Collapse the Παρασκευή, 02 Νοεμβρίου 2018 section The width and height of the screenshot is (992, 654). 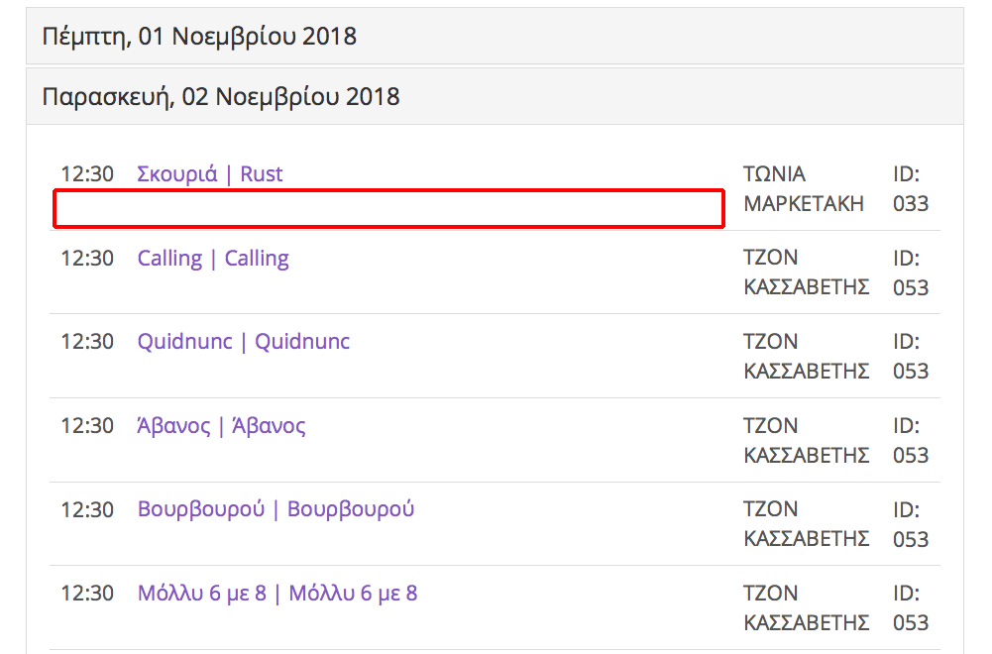tap(221, 97)
